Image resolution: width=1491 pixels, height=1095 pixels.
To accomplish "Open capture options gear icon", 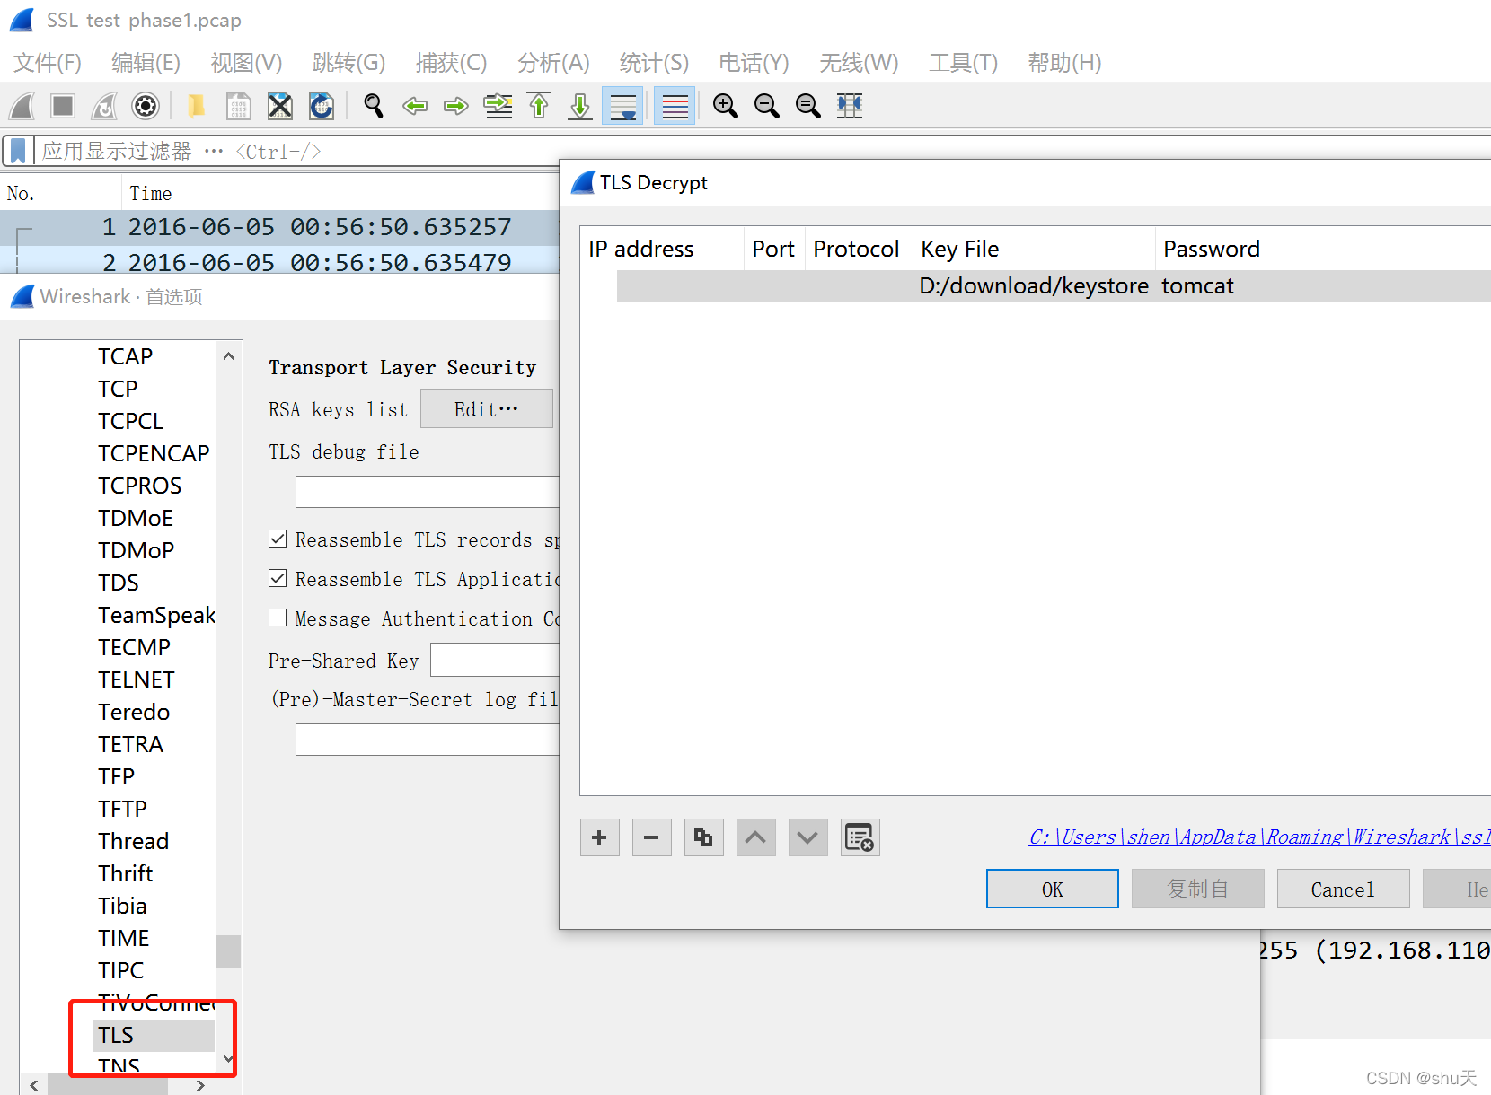I will click(146, 106).
